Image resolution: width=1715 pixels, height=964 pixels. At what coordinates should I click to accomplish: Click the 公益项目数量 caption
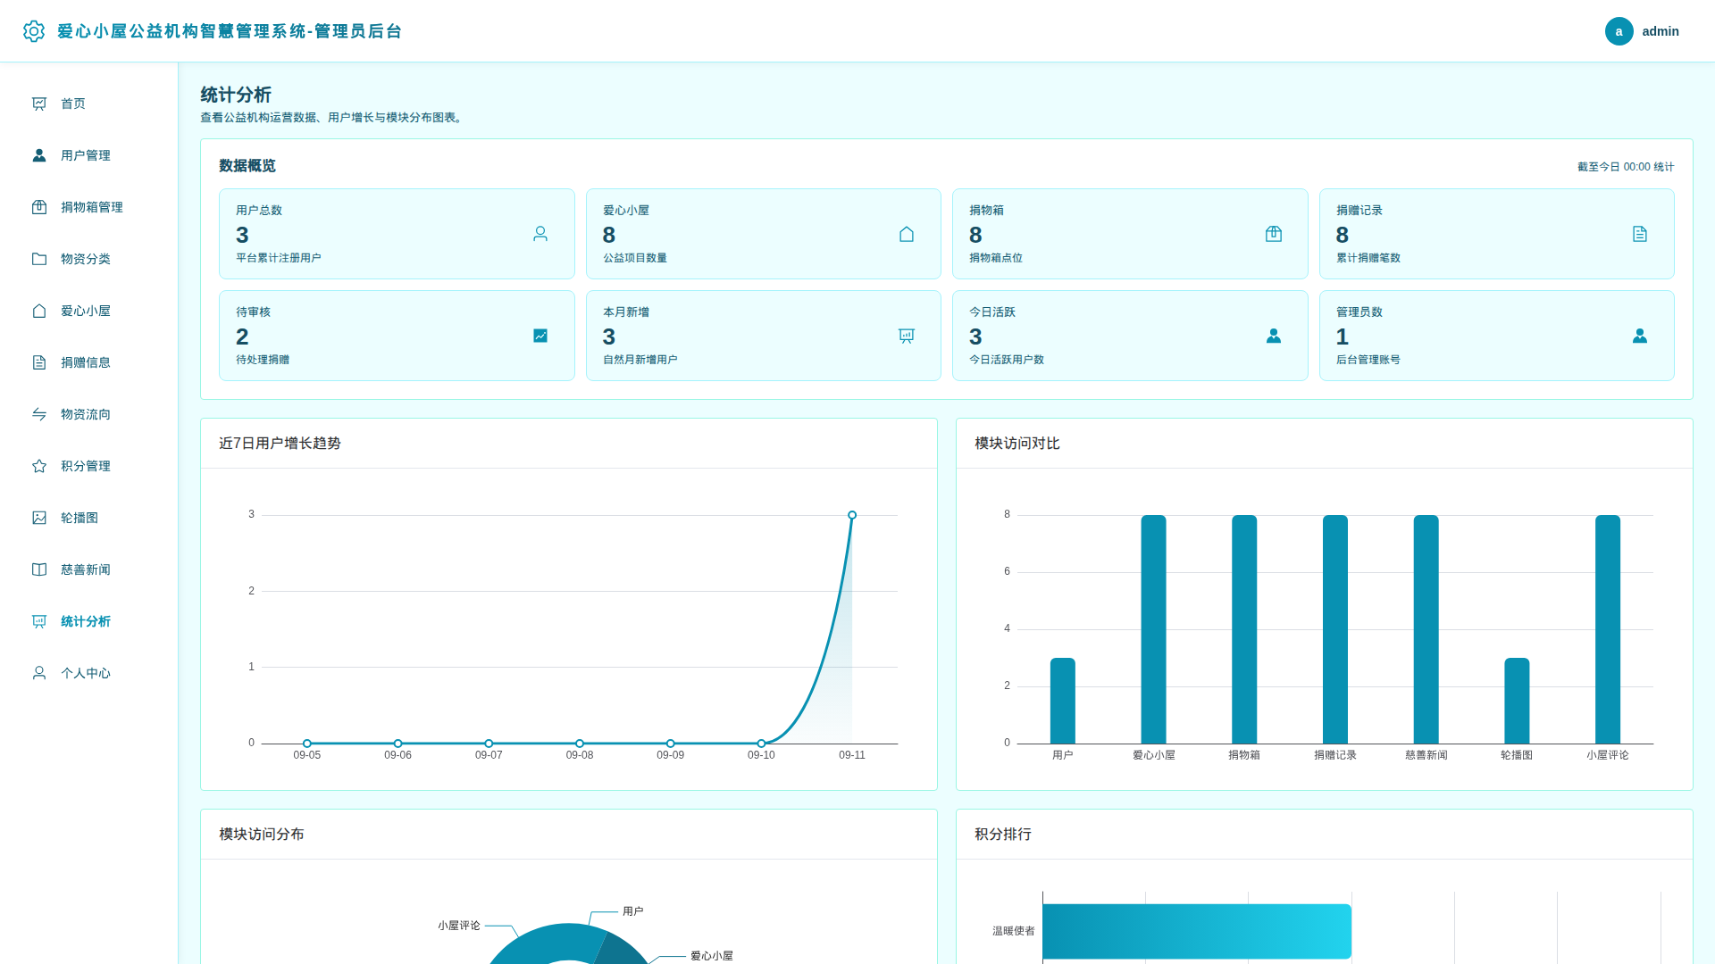pos(635,258)
